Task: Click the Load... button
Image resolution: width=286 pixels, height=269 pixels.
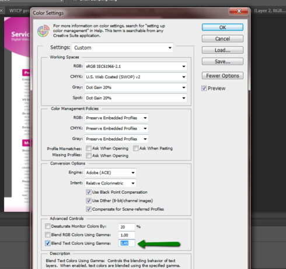Action: [x=222, y=50]
